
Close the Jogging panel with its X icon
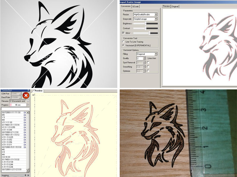[x=28, y=175]
